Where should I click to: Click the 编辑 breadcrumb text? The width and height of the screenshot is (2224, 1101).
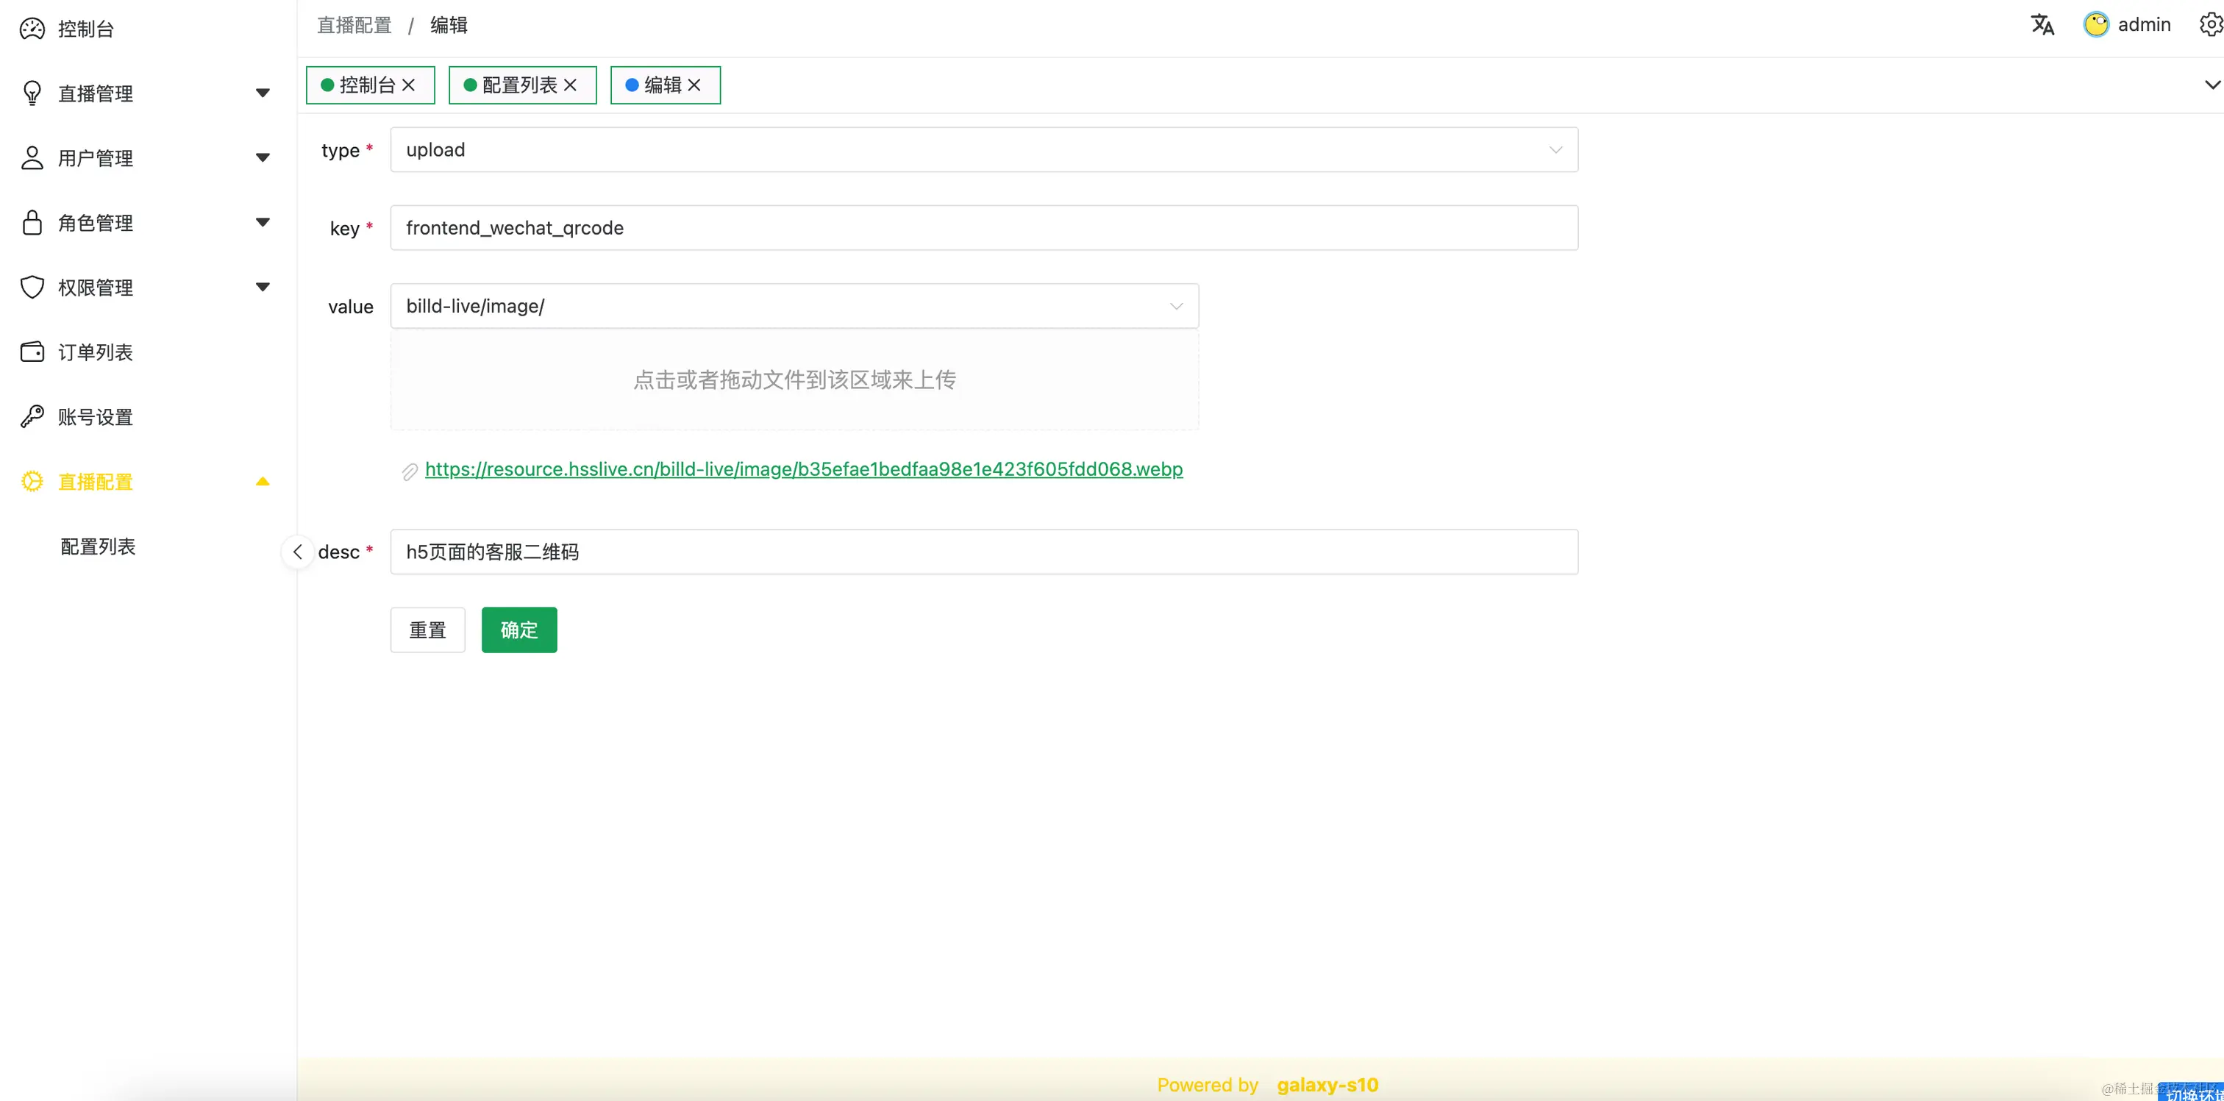point(449,25)
